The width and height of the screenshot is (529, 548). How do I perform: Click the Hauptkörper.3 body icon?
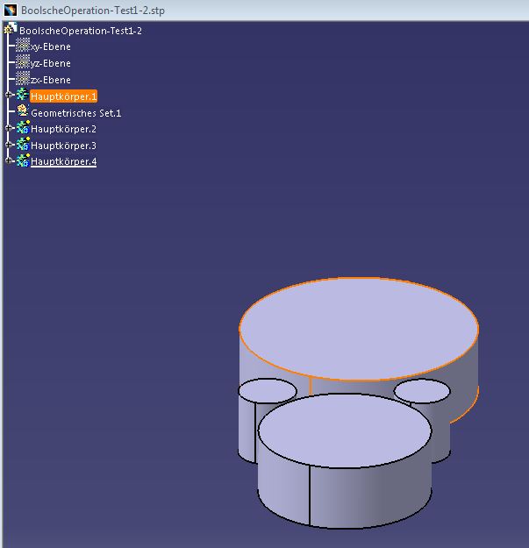[x=23, y=144]
